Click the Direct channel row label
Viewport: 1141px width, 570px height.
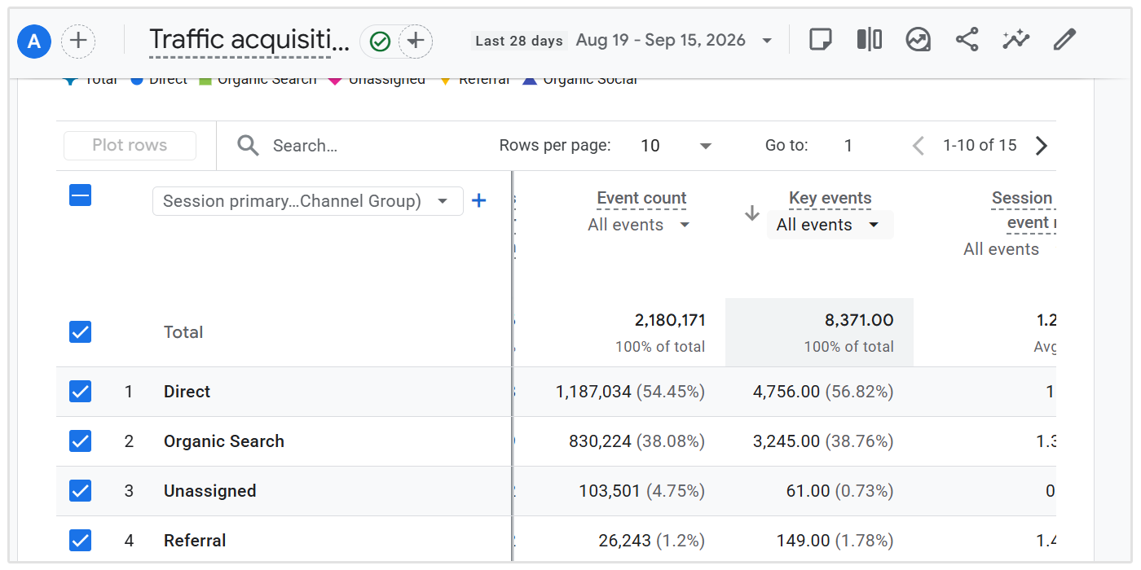[x=187, y=392]
